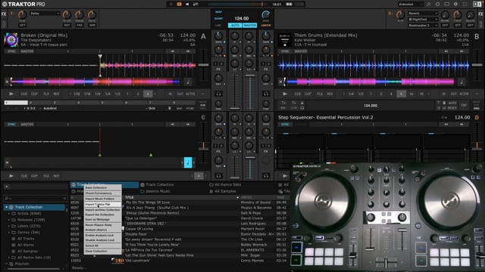Adjust channel B volume fader

[249, 76]
